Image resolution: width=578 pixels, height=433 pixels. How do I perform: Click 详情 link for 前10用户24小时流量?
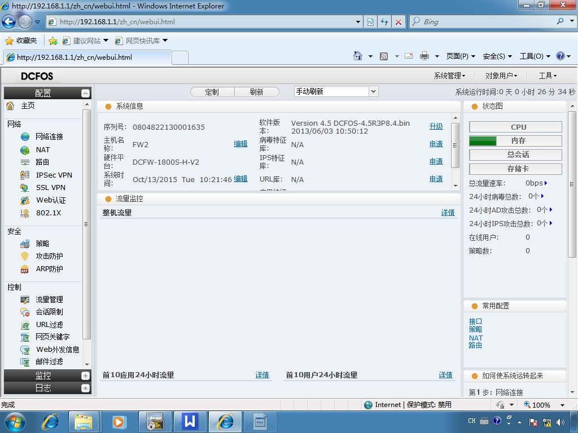[x=446, y=375]
